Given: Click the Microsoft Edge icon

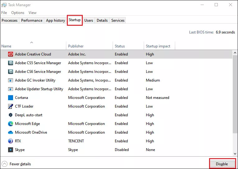Looking at the screenshot, I should (x=11, y=124).
